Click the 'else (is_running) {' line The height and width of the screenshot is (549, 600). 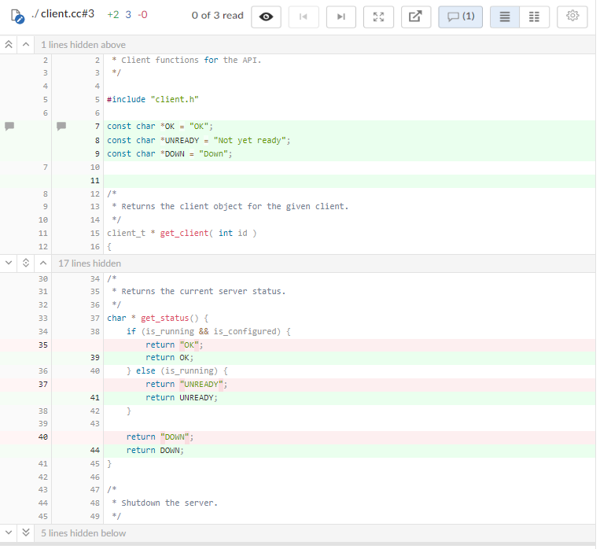pyautogui.click(x=349, y=371)
